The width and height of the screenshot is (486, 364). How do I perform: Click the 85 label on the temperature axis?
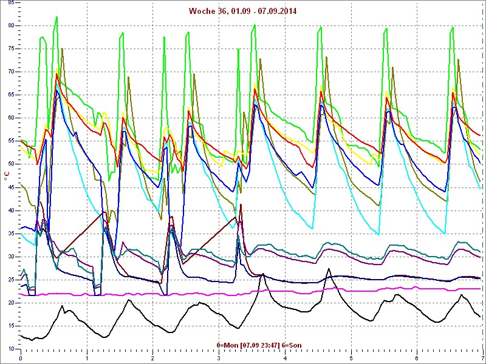point(10,2)
